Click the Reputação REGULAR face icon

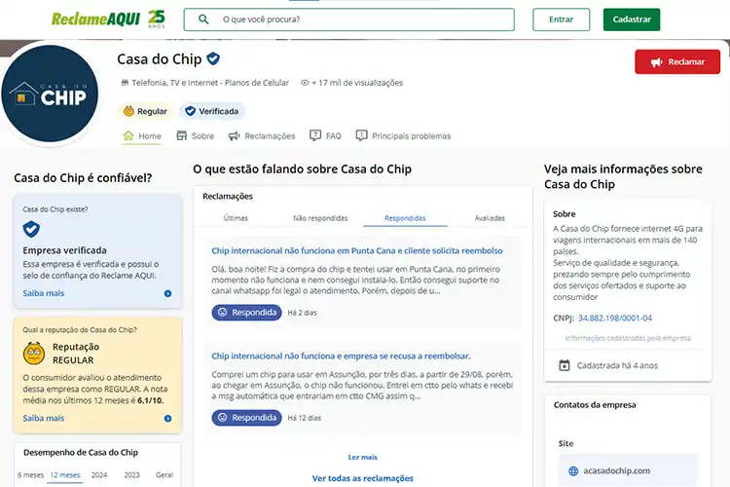pos(34,354)
